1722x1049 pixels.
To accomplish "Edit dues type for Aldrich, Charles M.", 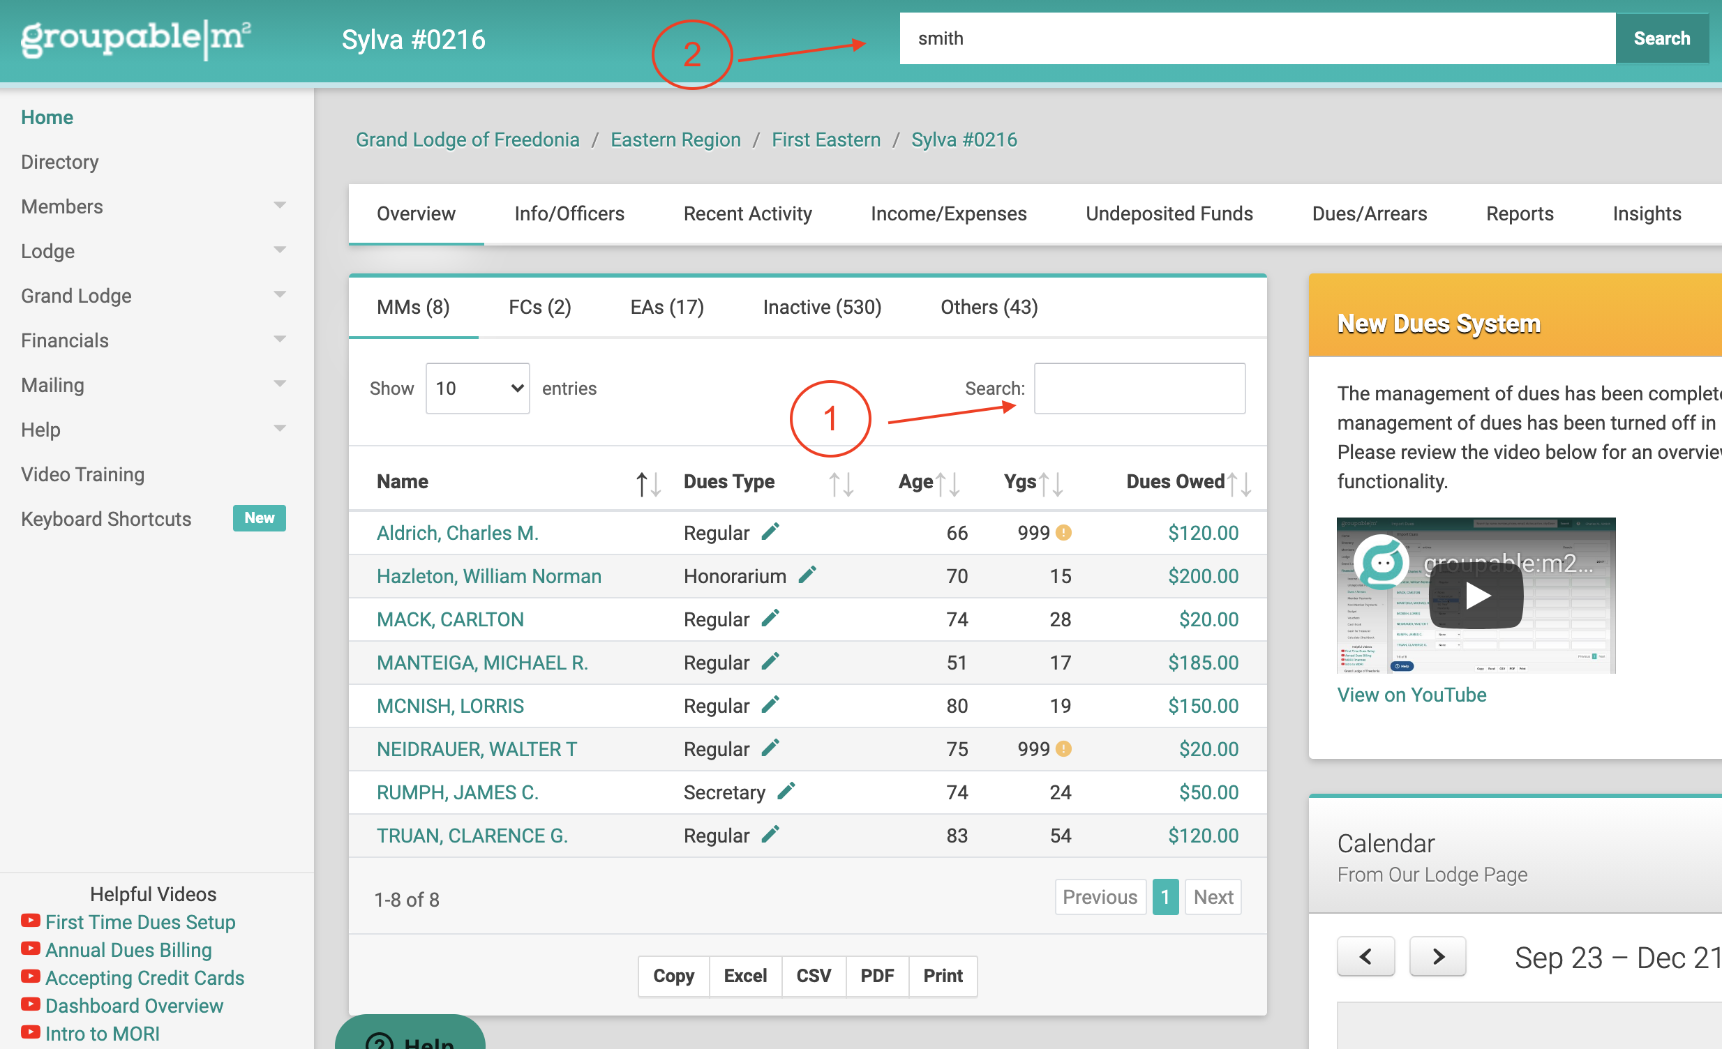I will pos(770,532).
